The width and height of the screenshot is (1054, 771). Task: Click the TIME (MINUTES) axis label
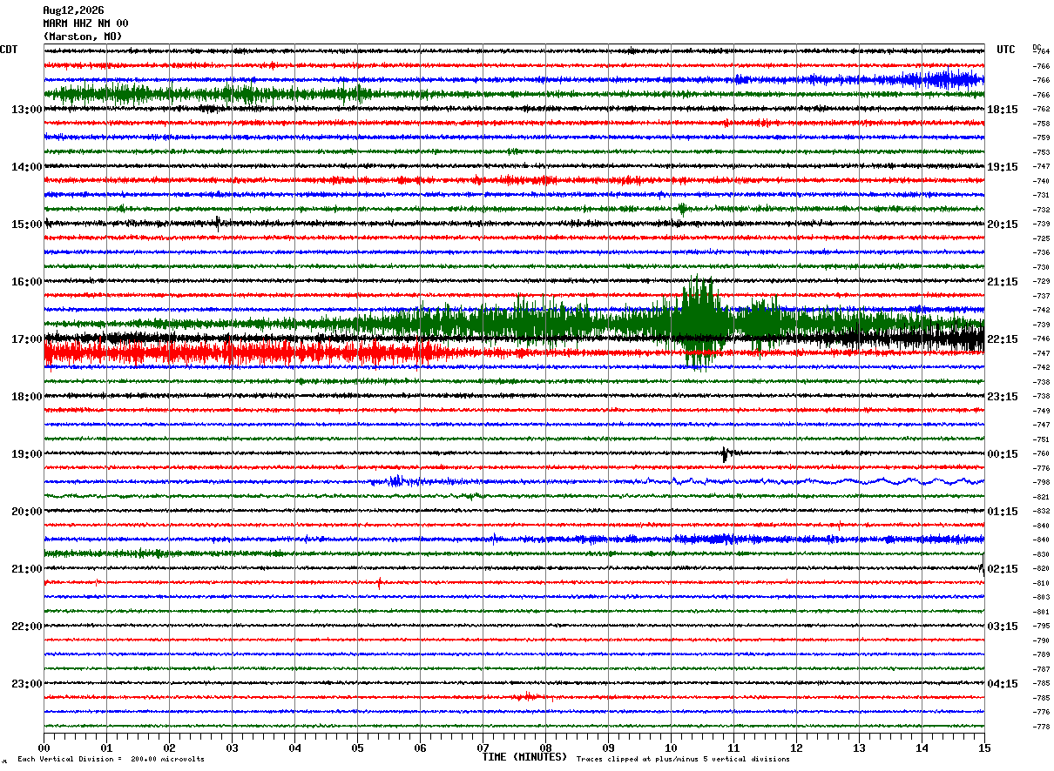click(x=524, y=757)
